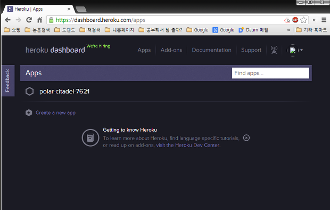Focus the Find apps search box
Viewport: 330px width, 210px height.
(270, 73)
